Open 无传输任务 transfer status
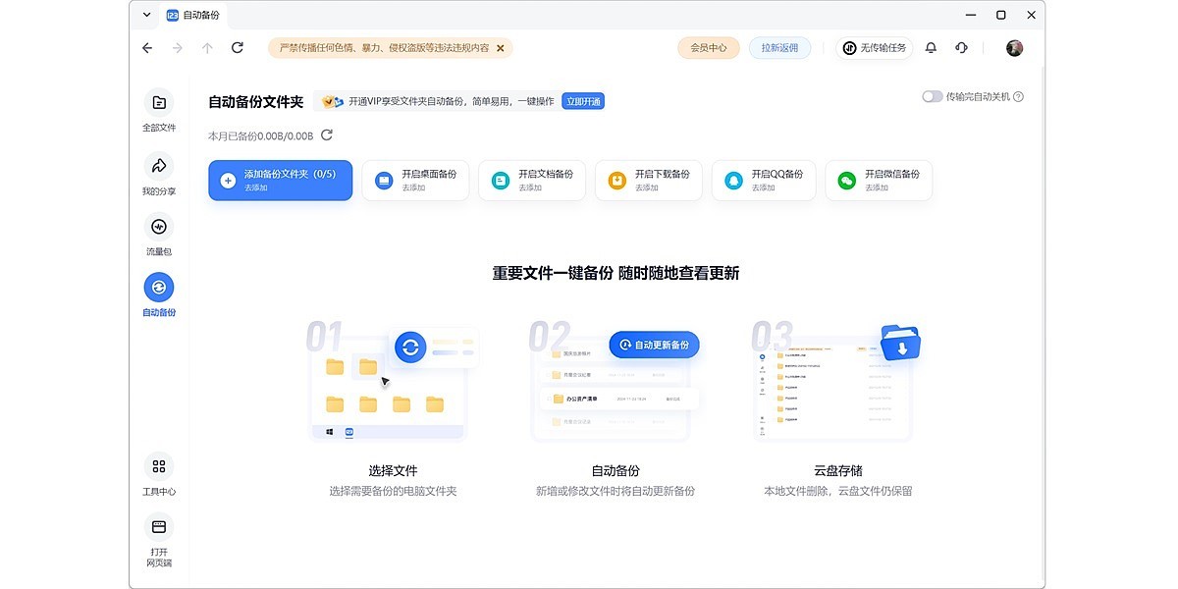This screenshot has height=589, width=1178. tap(874, 47)
